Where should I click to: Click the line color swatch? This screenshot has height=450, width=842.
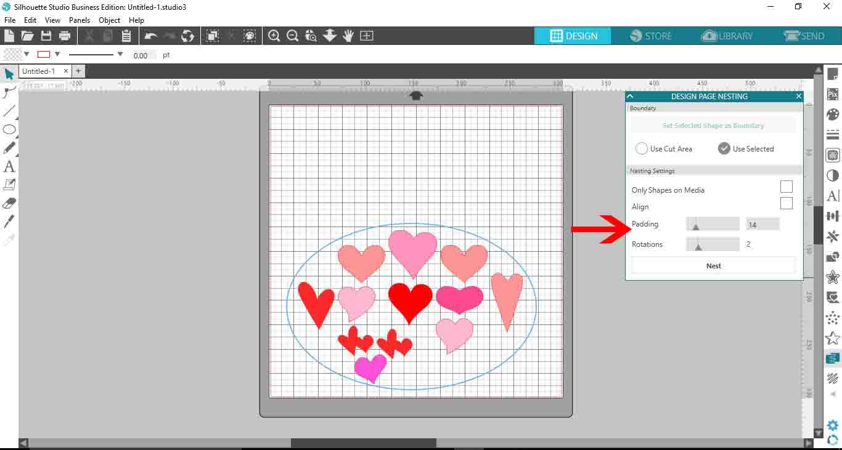(44, 54)
